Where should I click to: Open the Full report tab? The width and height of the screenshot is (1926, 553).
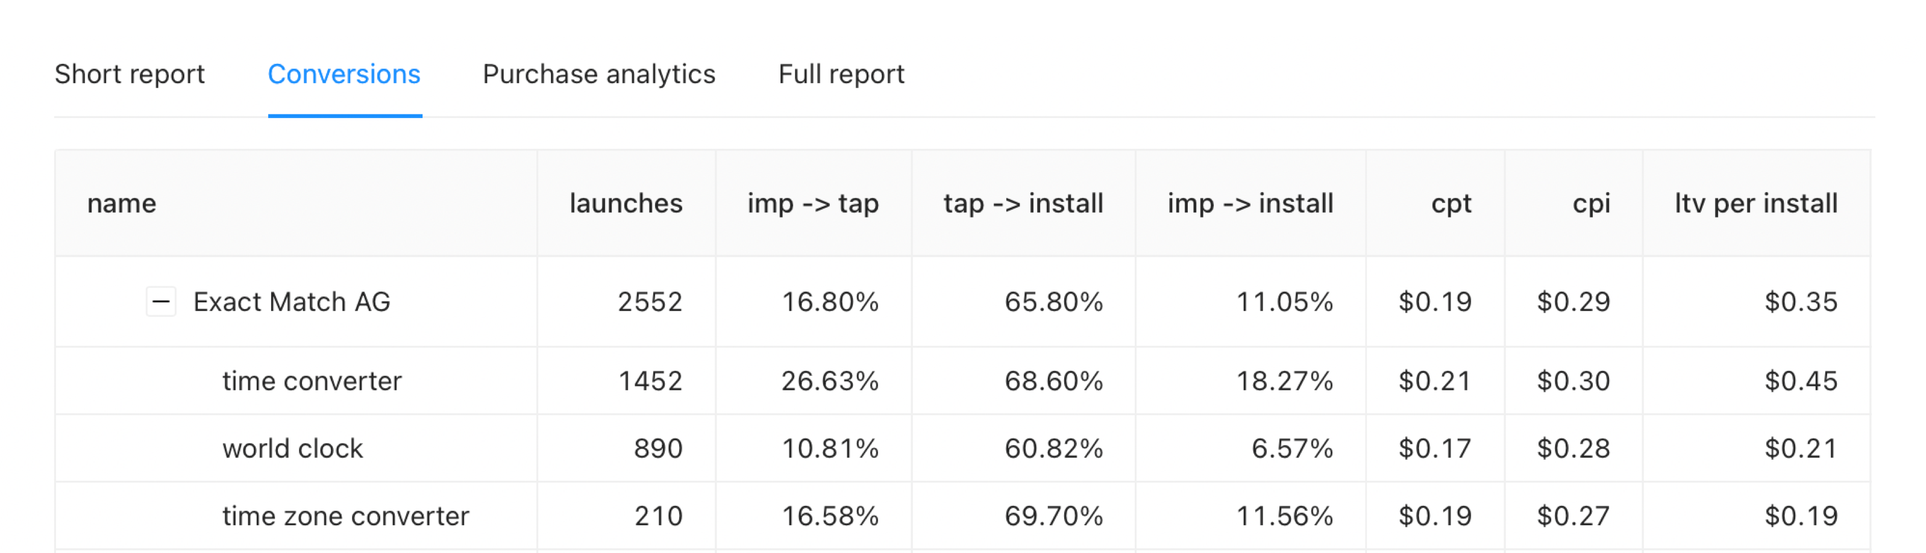[841, 74]
